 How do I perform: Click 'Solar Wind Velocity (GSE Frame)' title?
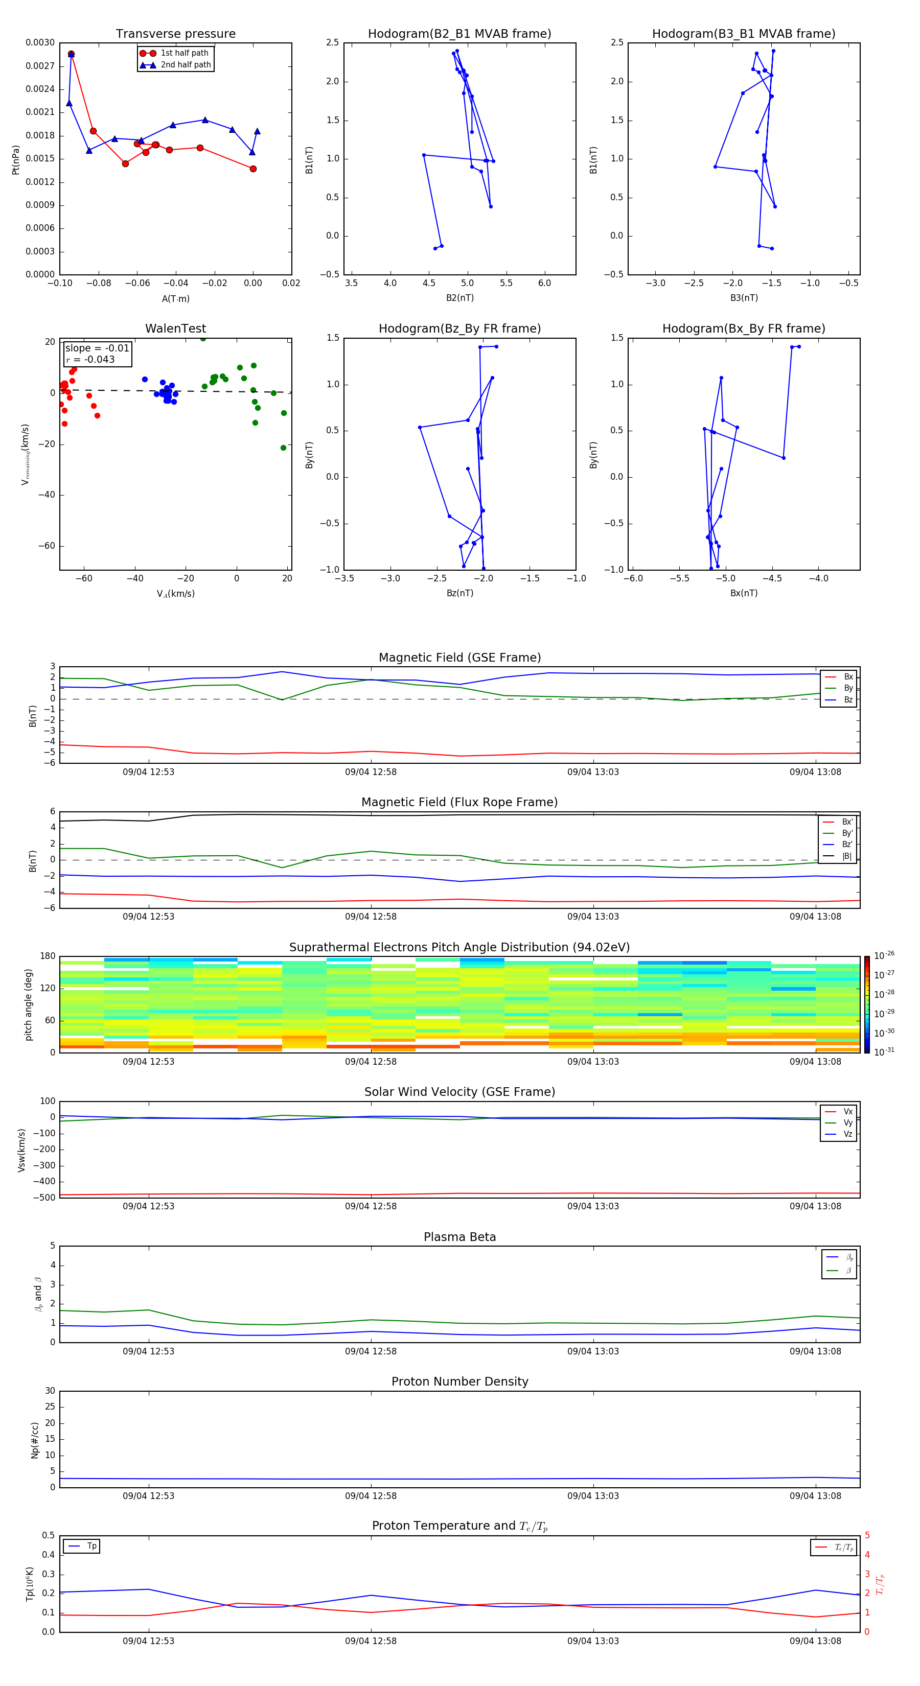coord(459,1092)
